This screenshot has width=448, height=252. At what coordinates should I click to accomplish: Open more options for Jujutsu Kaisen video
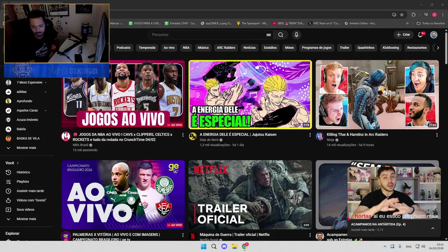(310, 135)
